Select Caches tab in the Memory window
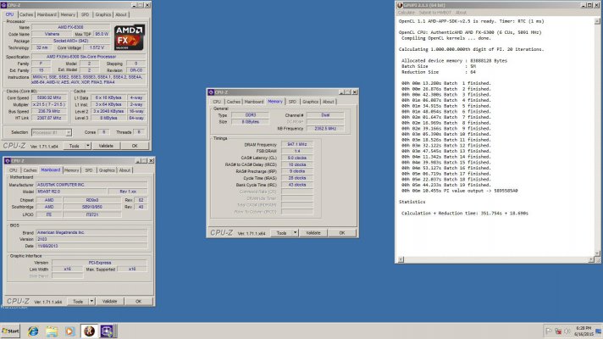Screen dimensions: 603x339 click(234, 102)
